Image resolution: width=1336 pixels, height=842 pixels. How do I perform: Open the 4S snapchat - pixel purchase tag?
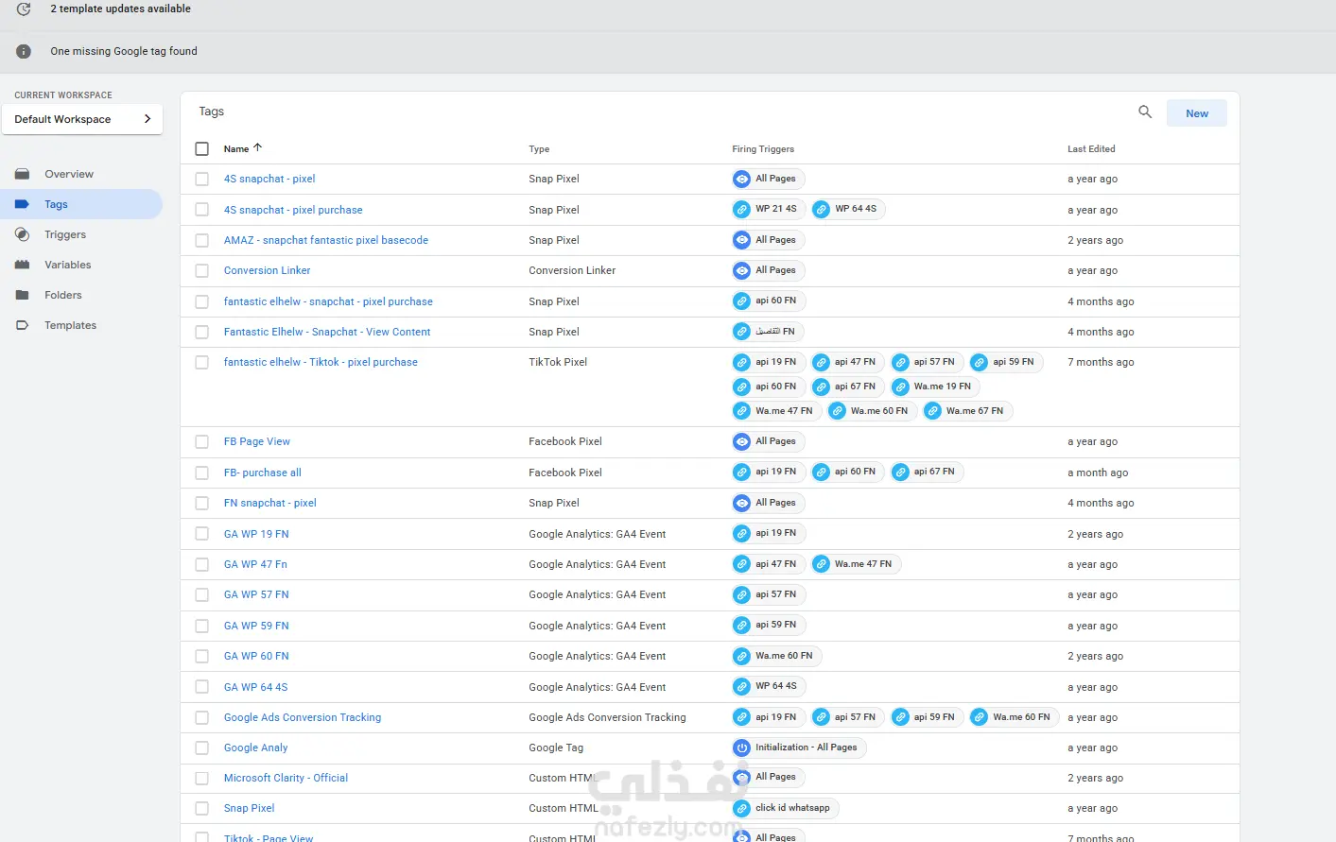pos(293,210)
